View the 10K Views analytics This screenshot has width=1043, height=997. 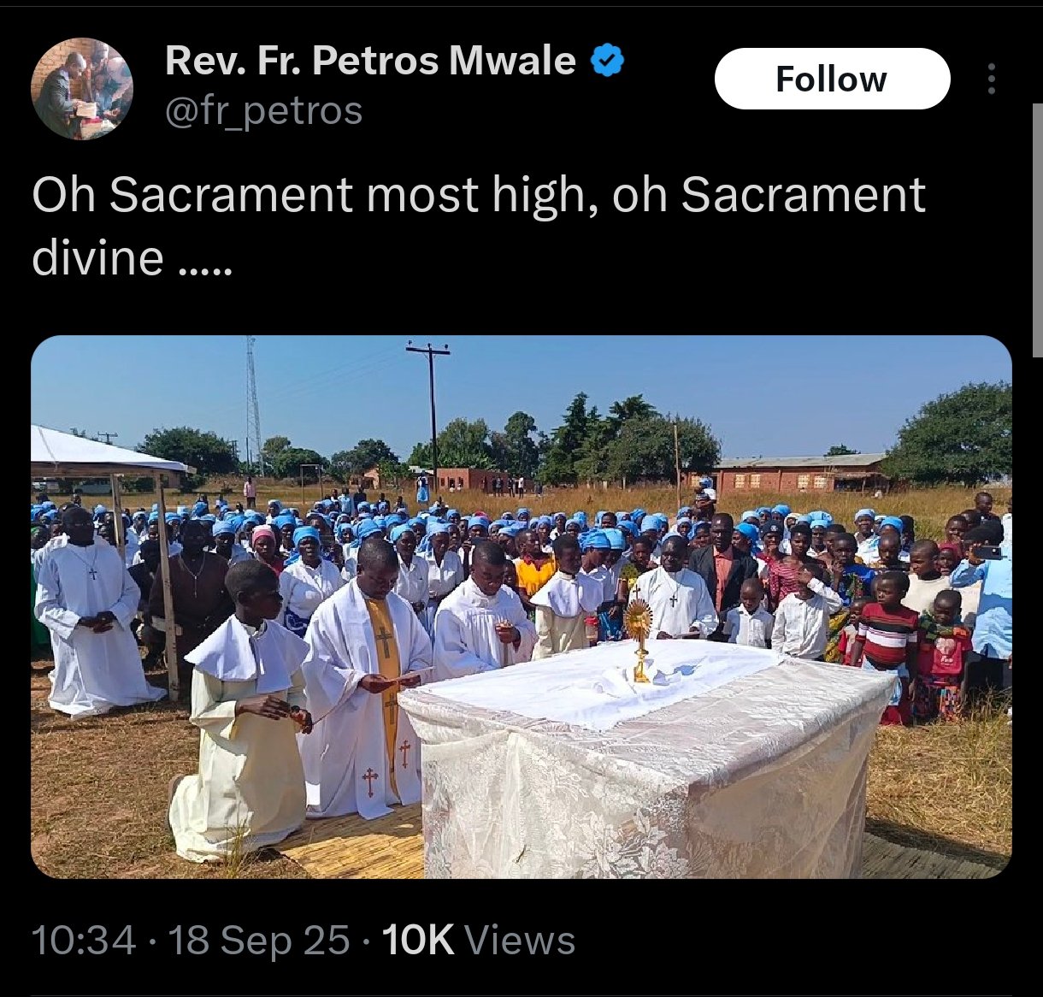(479, 940)
